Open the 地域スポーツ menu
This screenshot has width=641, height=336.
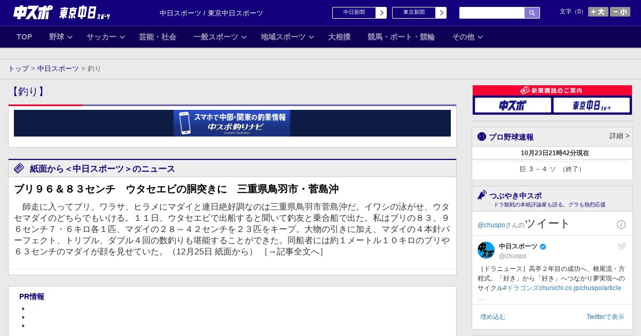coord(283,37)
